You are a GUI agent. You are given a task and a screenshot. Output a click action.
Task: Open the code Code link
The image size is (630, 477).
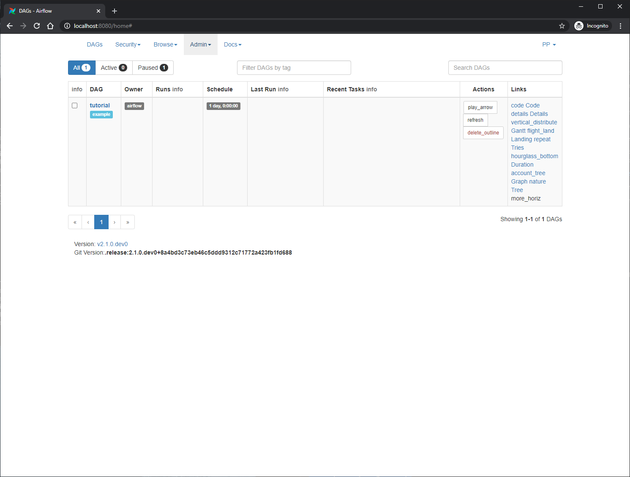(x=525, y=105)
